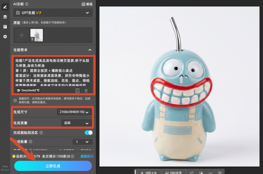This screenshot has width=263, height=174.
Task: Toggle the 完成图贴回选区 switch
Action: click(x=89, y=133)
